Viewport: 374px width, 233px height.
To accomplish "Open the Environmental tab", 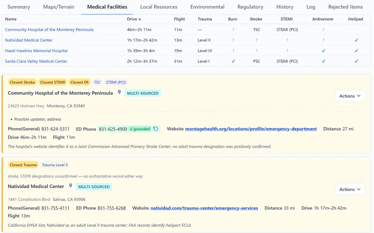I will coord(207,7).
